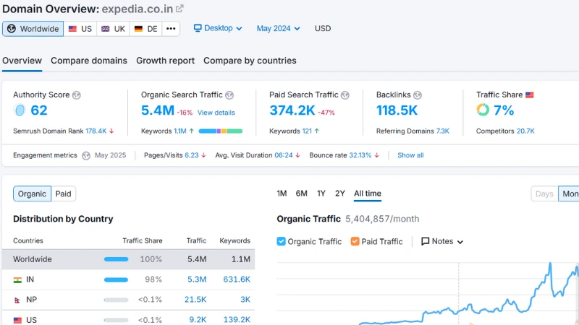Select the 2Y time range
579x325 pixels.
[339, 194]
